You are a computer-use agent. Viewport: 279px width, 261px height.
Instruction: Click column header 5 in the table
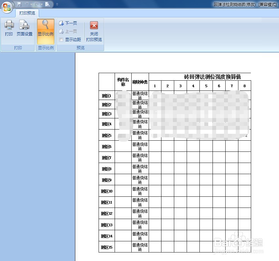206,86
